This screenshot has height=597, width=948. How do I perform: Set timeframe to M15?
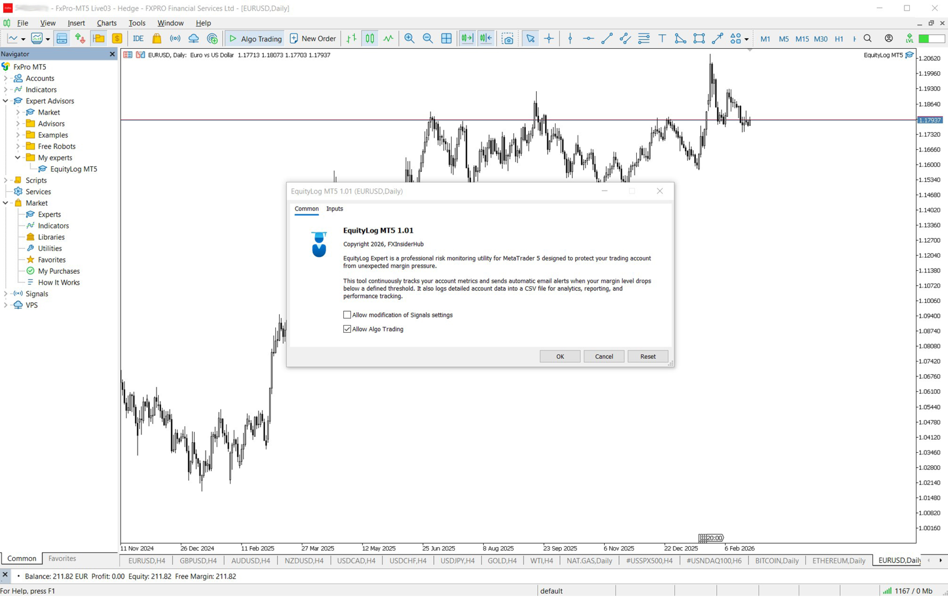(802, 39)
